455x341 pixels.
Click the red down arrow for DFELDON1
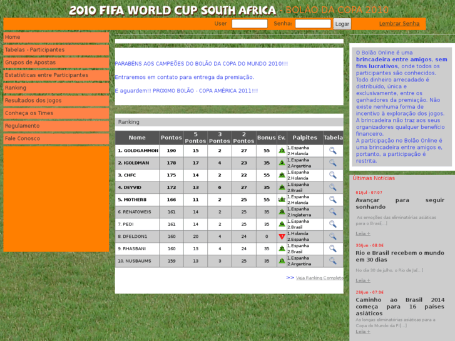282,237
